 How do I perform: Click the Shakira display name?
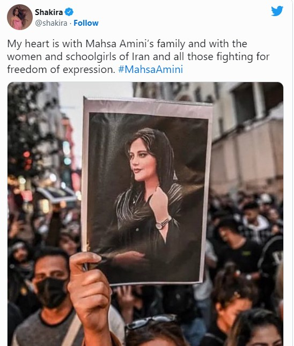(49, 12)
